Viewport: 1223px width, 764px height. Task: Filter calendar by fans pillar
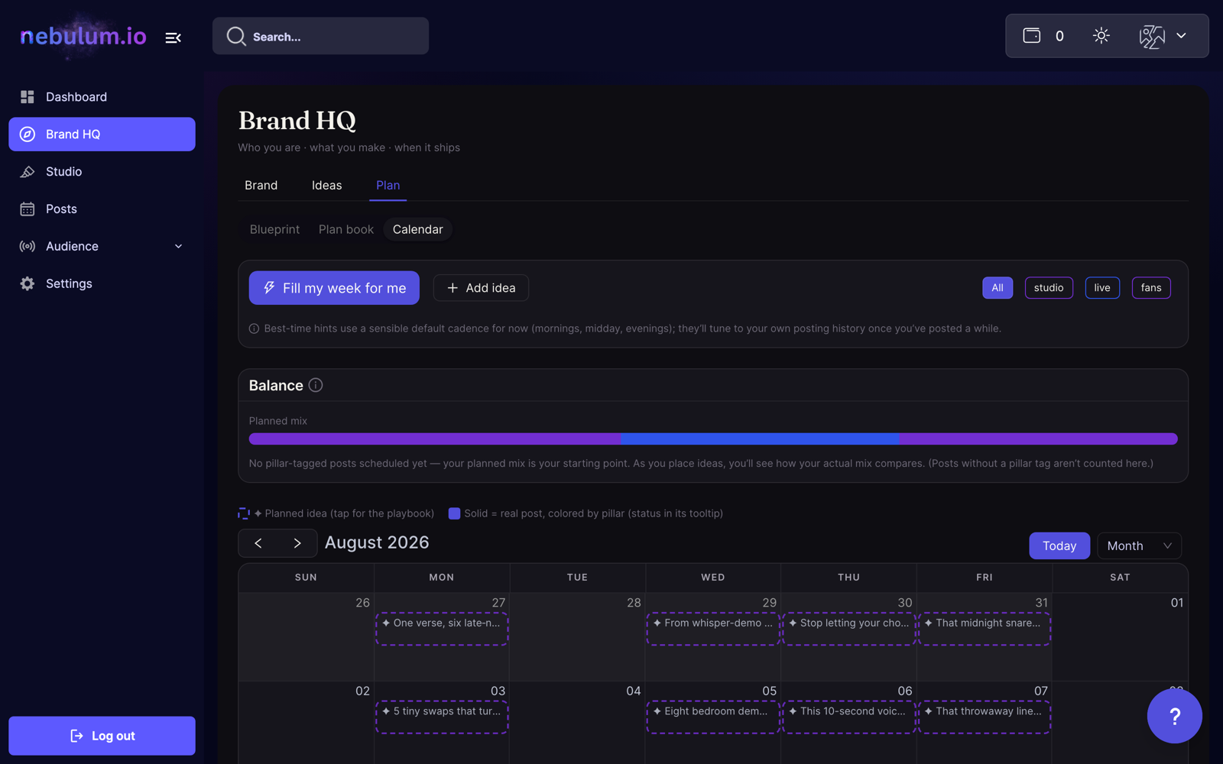tap(1151, 288)
